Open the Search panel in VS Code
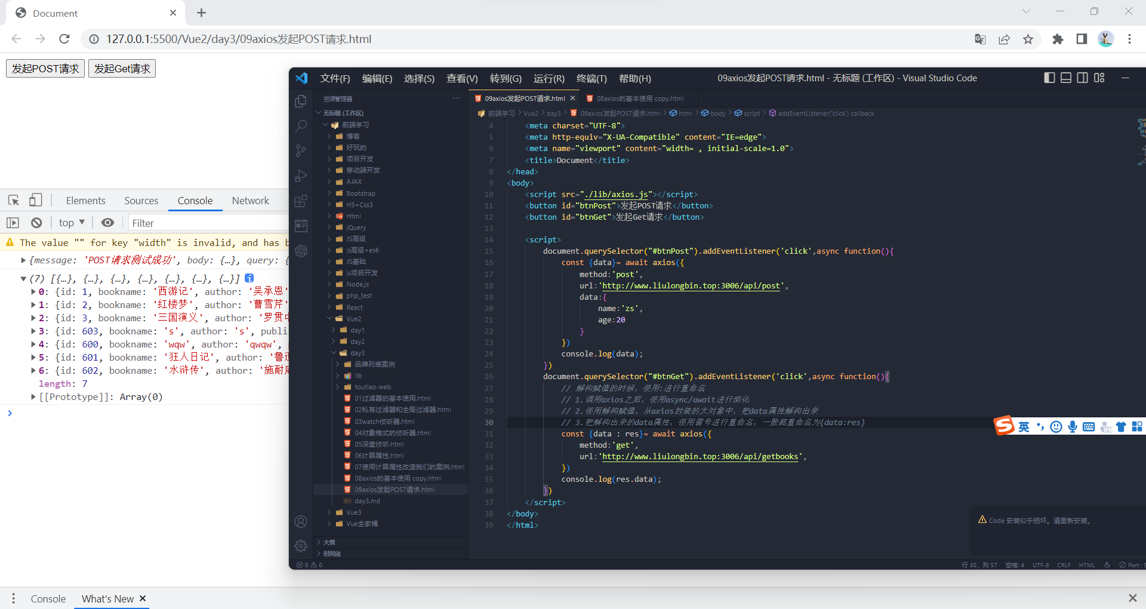Screen dimensions: 1146x609 click(301, 126)
